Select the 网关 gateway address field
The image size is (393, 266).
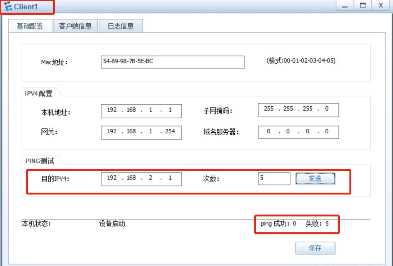point(141,132)
